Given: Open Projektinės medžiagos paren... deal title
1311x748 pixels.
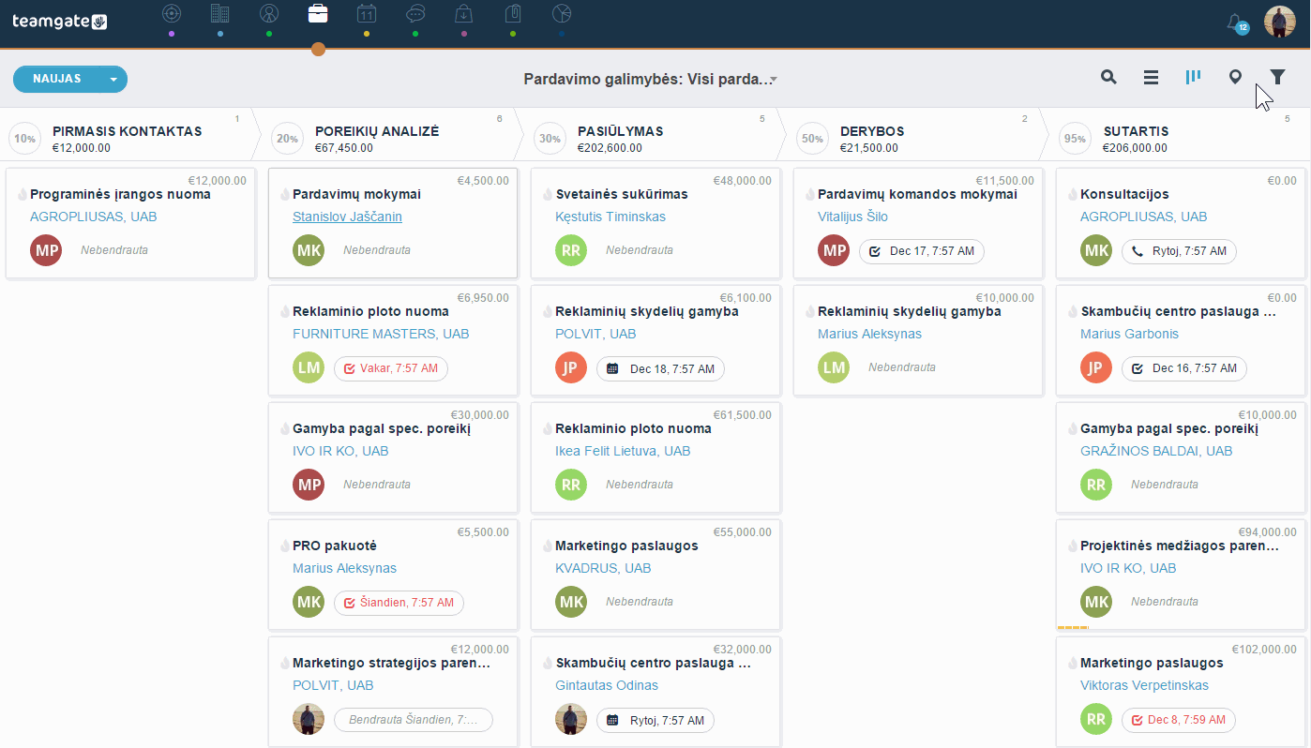Looking at the screenshot, I should (1180, 546).
